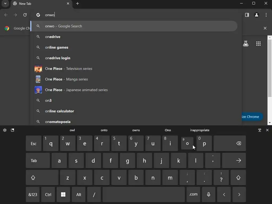272x204 pixels.
Task: Tap the .com key
Action: (x=193, y=194)
